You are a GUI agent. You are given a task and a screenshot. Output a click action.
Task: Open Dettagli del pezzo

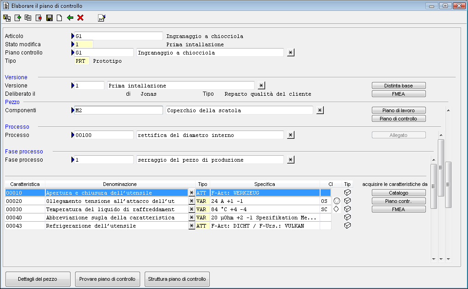point(38,279)
